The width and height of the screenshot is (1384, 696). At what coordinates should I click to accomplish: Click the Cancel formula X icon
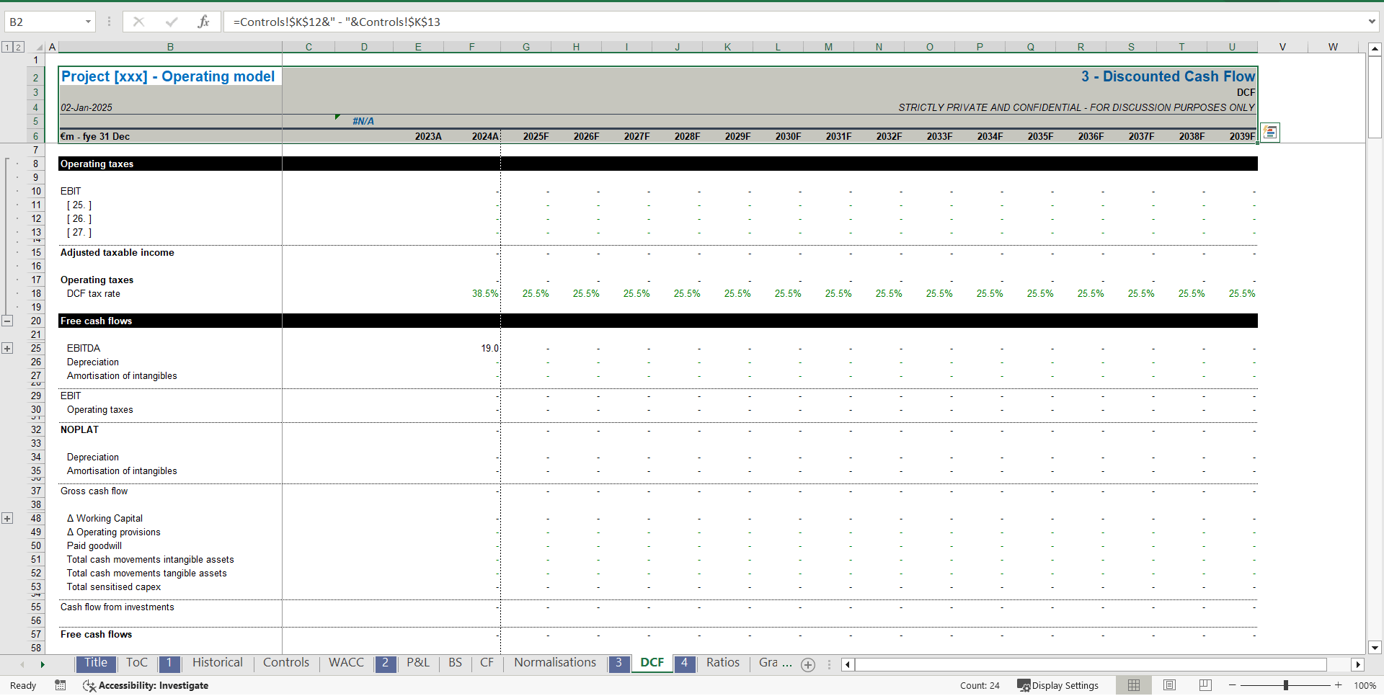coord(138,22)
